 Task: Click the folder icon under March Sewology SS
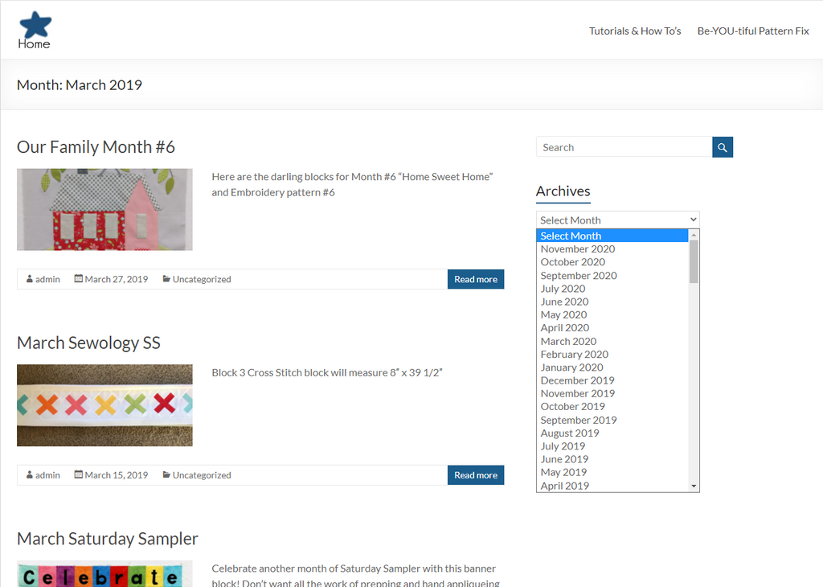(x=166, y=475)
